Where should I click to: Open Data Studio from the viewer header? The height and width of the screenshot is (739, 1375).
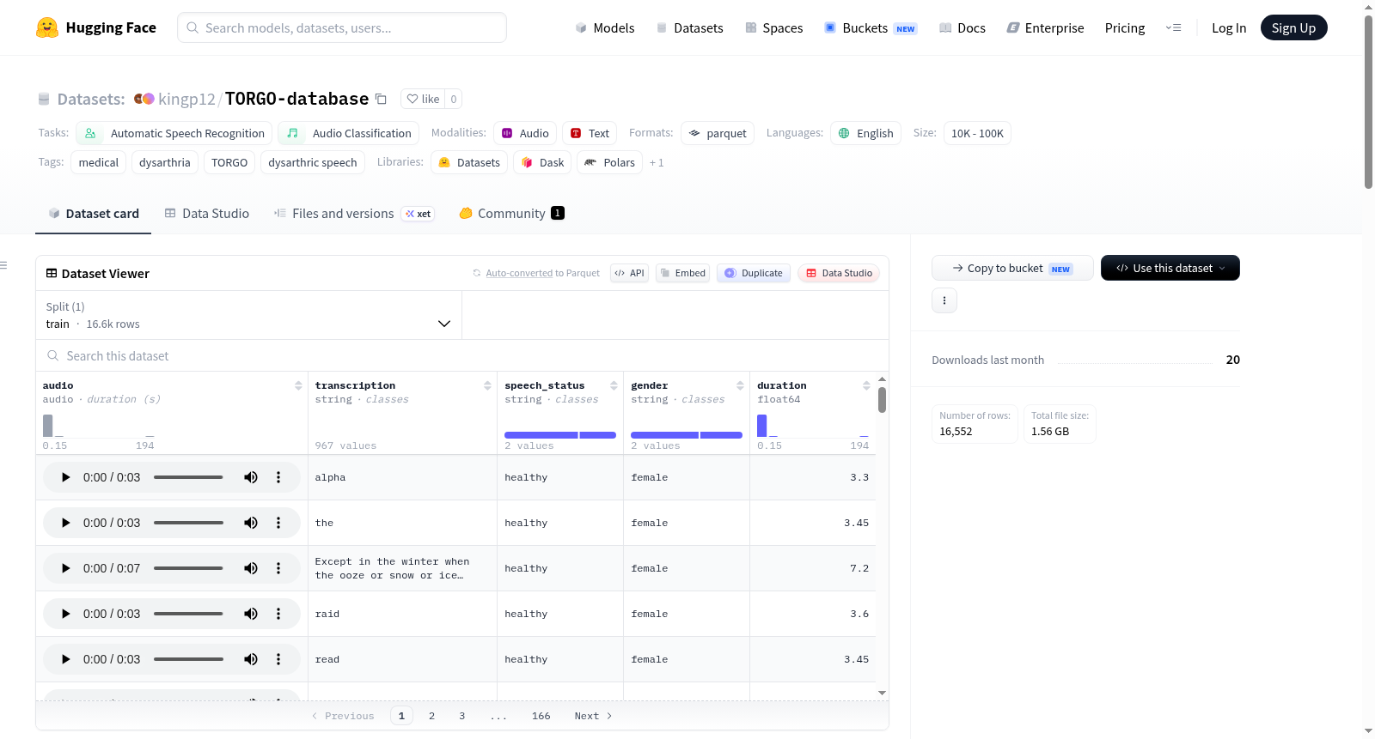[x=839, y=273]
